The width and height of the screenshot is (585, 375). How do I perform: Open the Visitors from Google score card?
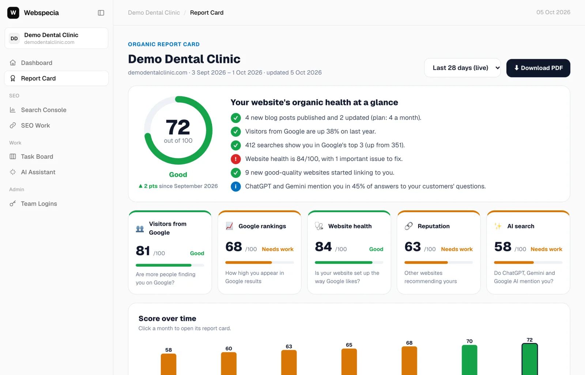[170, 252]
